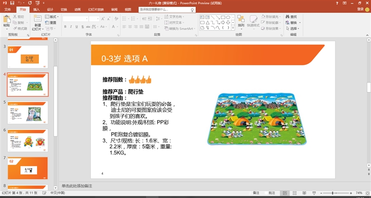
Task: Decrease font size with the smaller A icon
Action: [109, 19]
